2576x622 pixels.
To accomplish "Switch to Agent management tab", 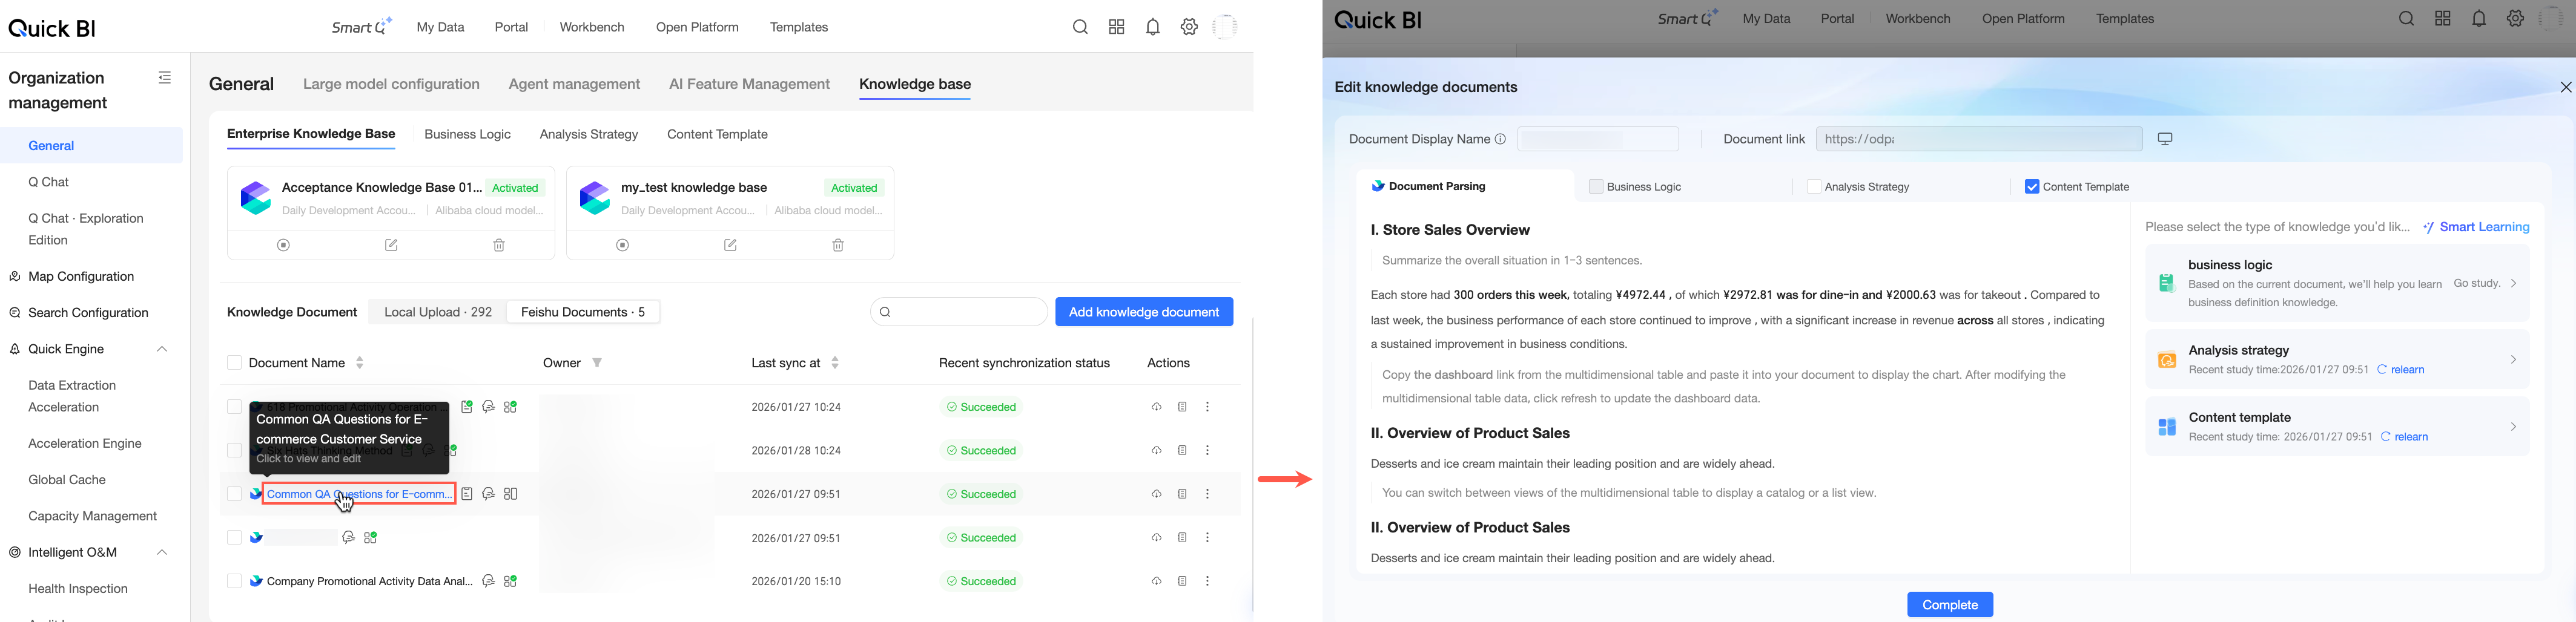I will coord(574,85).
